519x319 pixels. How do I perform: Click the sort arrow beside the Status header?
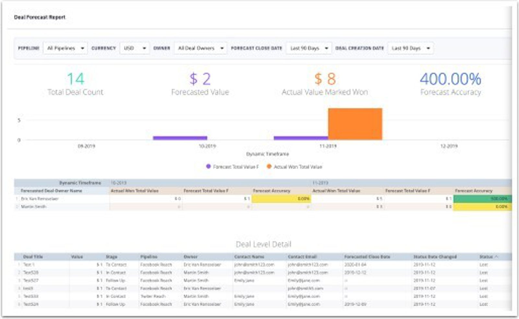point(497,257)
